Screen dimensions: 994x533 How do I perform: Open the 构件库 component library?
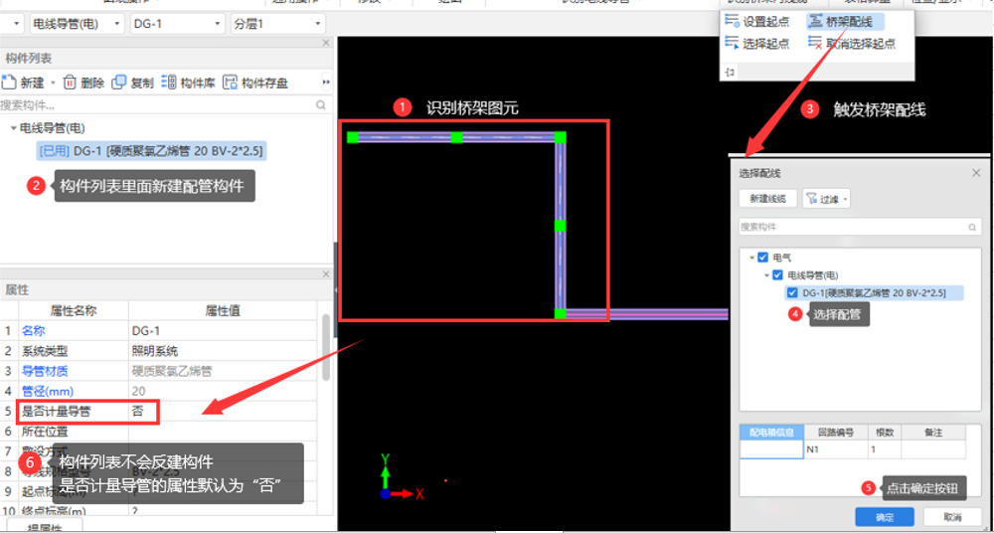click(169, 83)
